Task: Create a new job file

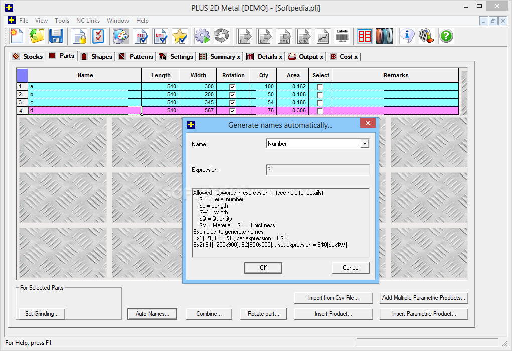Action: [17, 36]
